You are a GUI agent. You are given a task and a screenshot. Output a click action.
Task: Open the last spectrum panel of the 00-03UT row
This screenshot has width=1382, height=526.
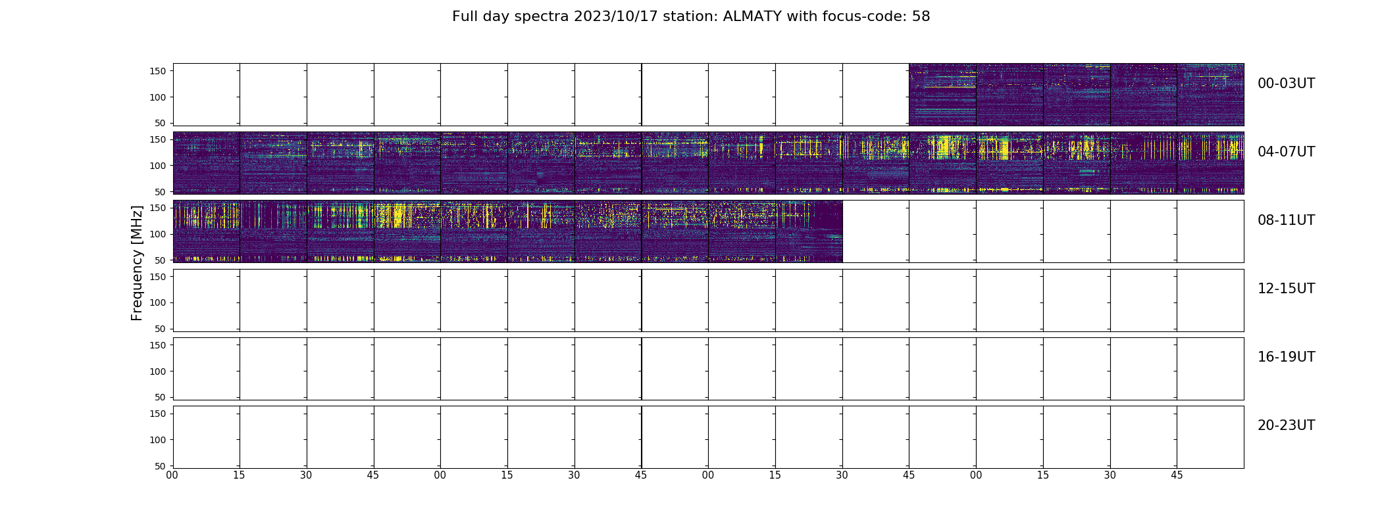(1210, 95)
